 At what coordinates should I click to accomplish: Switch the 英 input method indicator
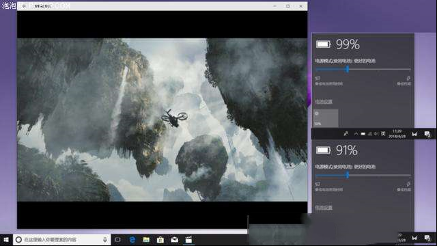383,134
